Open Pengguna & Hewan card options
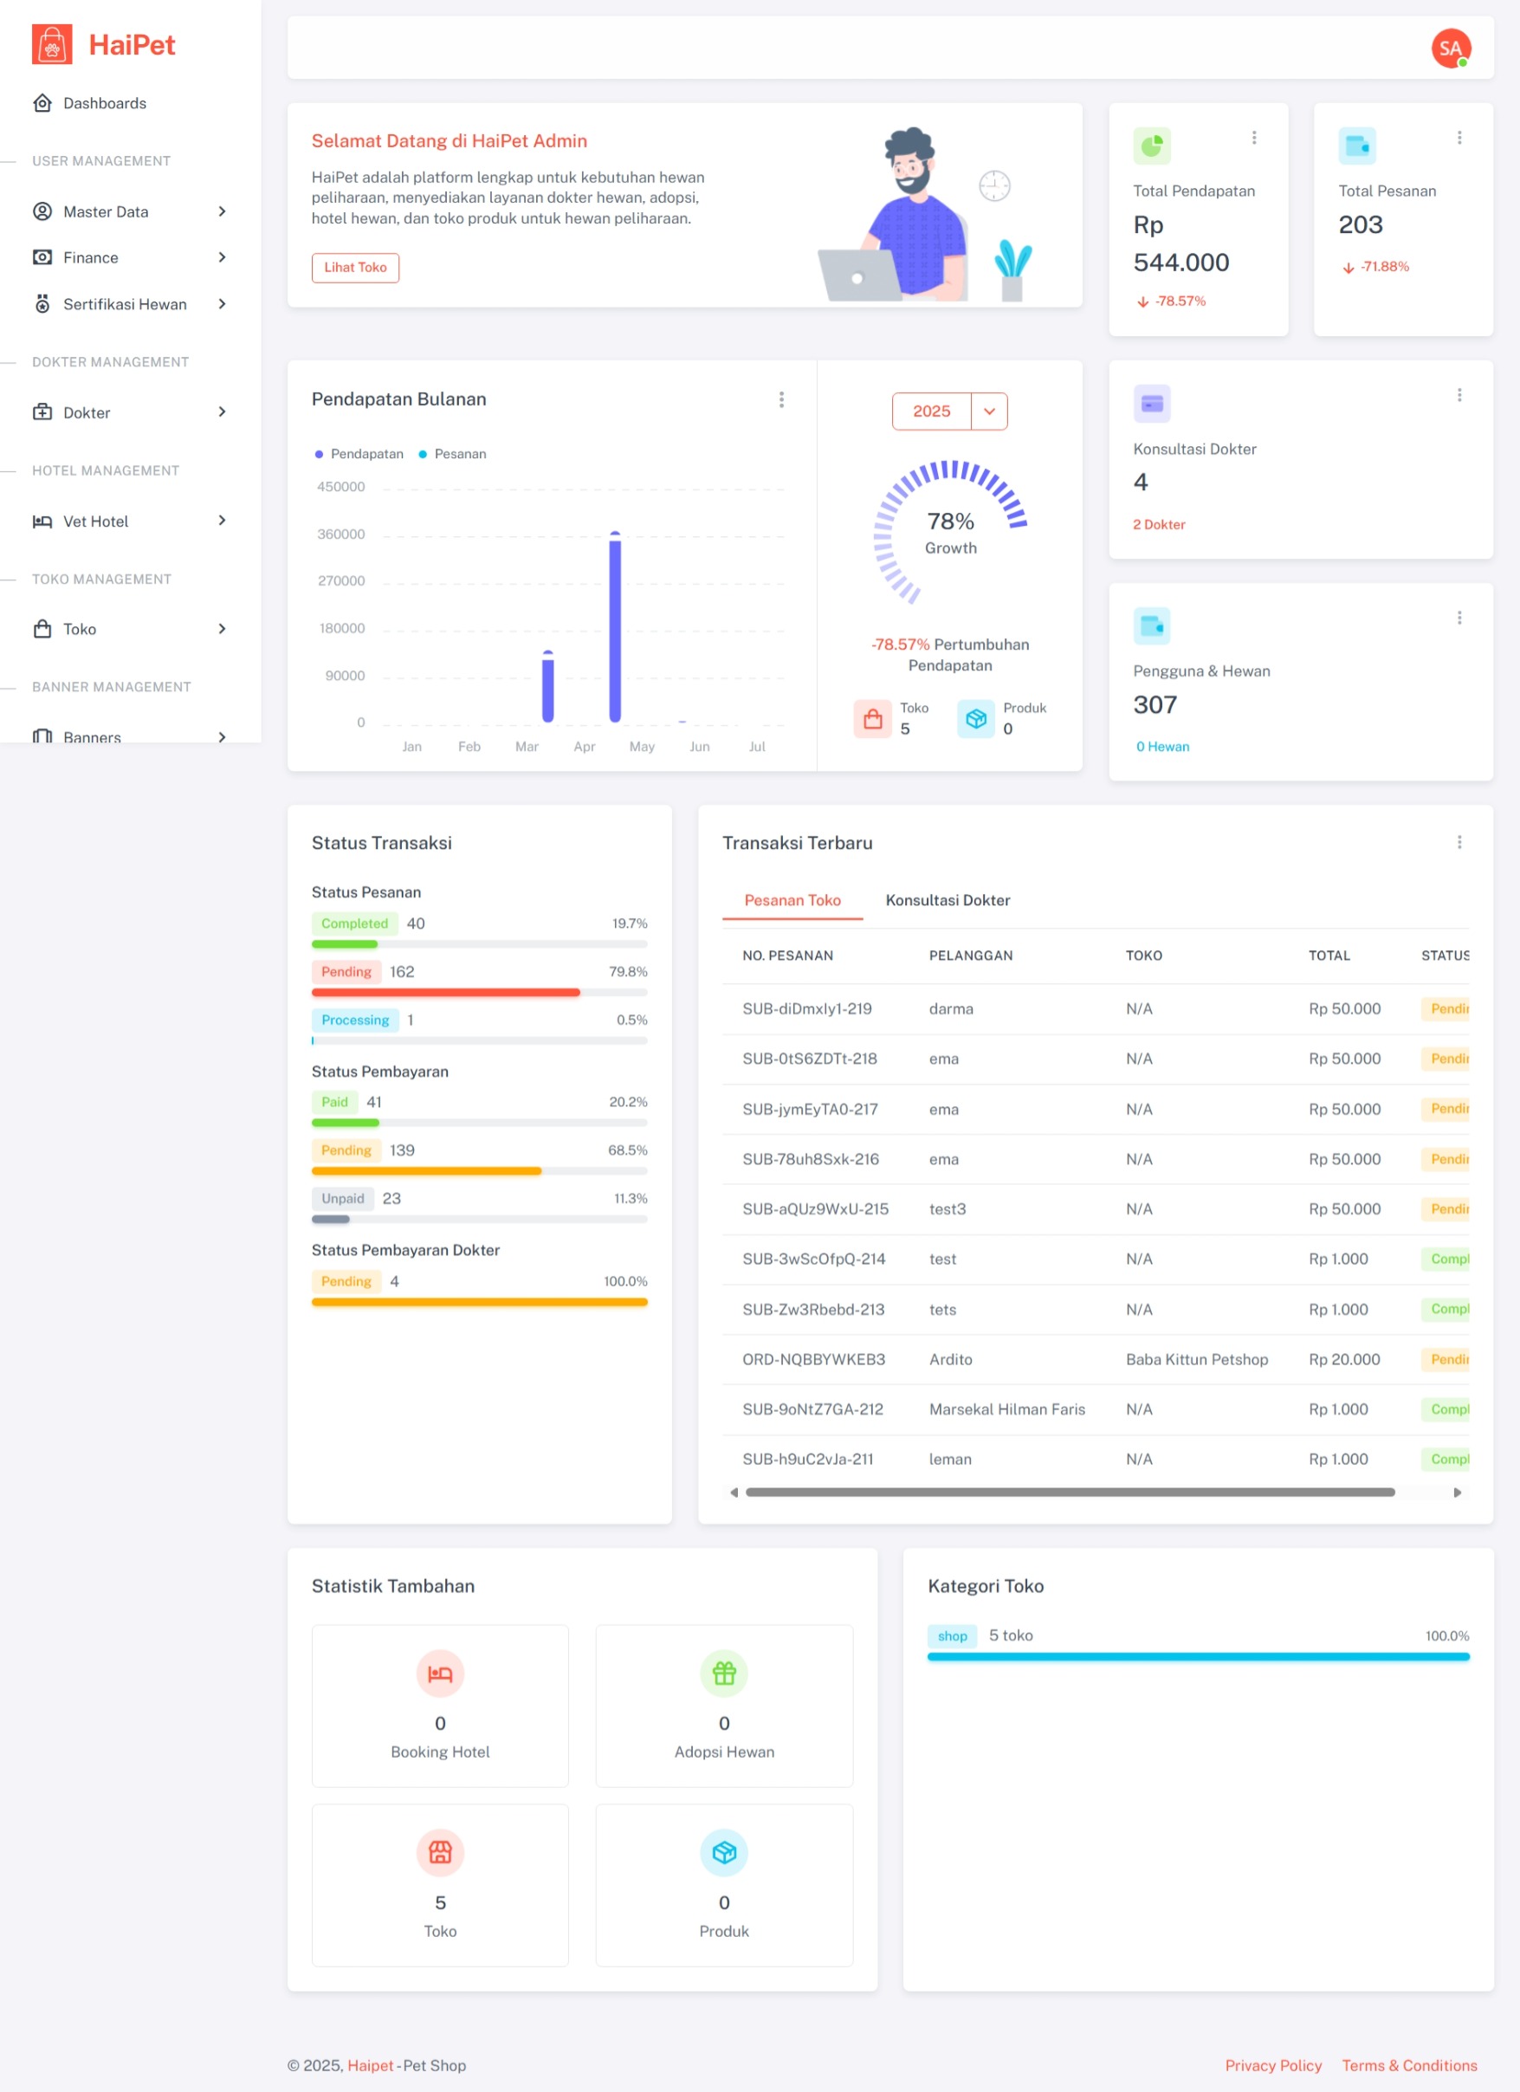 click(1459, 617)
